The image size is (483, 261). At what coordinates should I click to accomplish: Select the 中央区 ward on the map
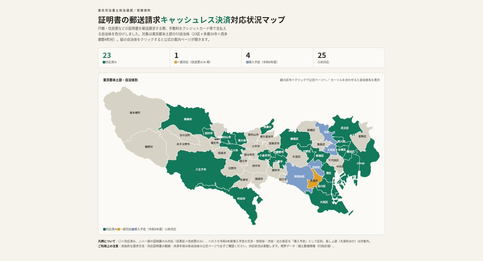pos(339,166)
